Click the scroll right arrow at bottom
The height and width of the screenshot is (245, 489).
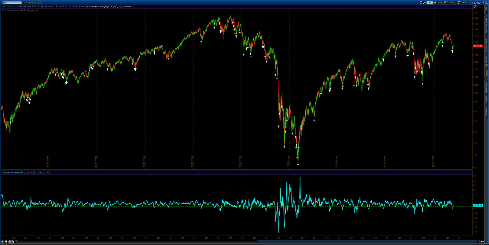point(479,242)
